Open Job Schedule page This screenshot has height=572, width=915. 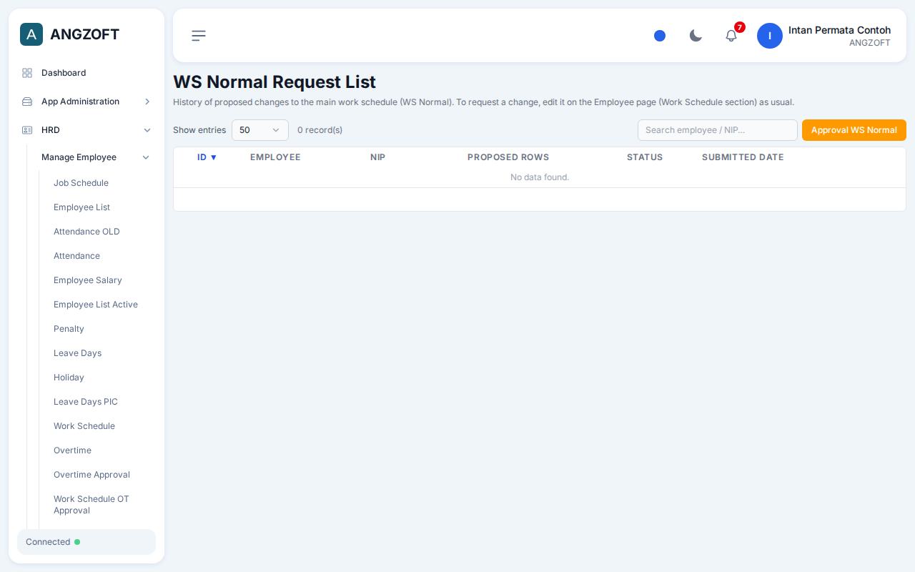coord(81,183)
